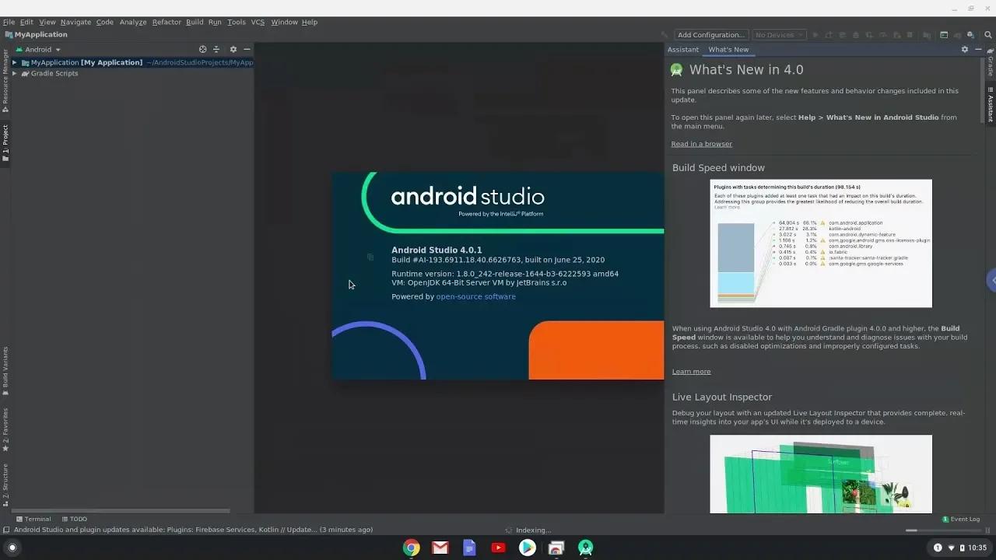This screenshot has width=996, height=560.
Task: Open the ChromeOS launcher button
Action: coord(12,548)
